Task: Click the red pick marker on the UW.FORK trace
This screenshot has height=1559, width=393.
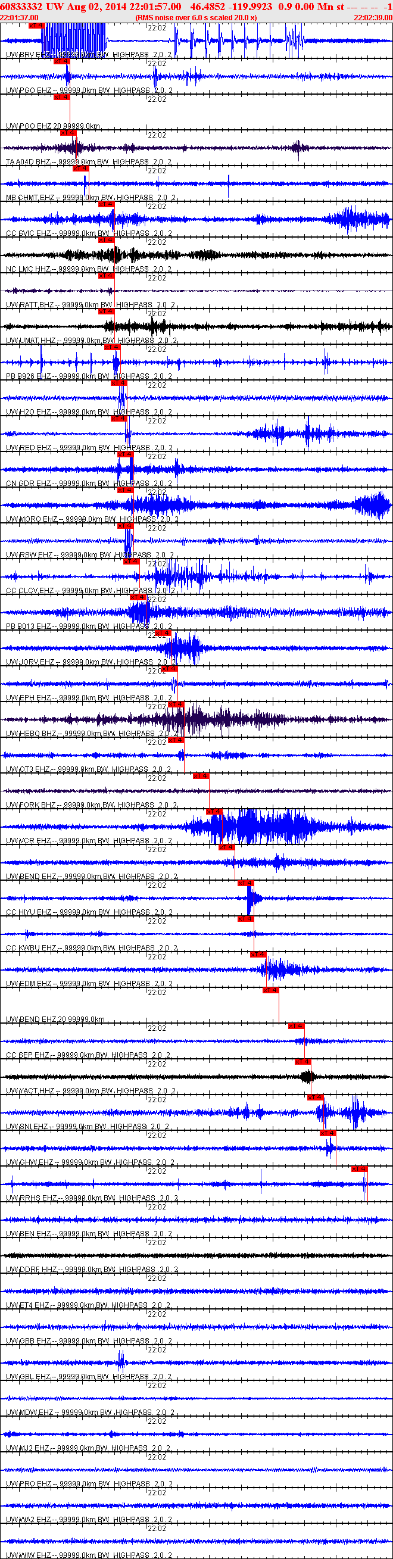Action: 201,776
